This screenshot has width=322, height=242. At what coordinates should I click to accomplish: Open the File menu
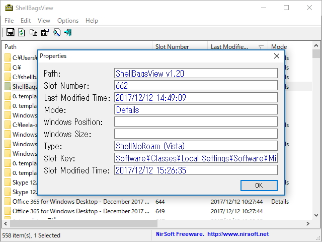pyautogui.click(x=9, y=21)
